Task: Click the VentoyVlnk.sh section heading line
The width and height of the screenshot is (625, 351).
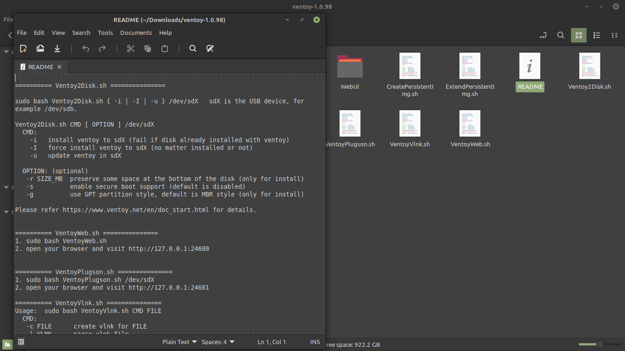Action: coord(88,303)
